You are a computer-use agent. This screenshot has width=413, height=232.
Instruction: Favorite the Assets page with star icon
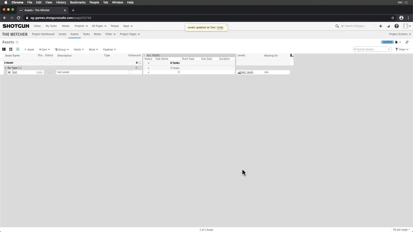coord(17,42)
